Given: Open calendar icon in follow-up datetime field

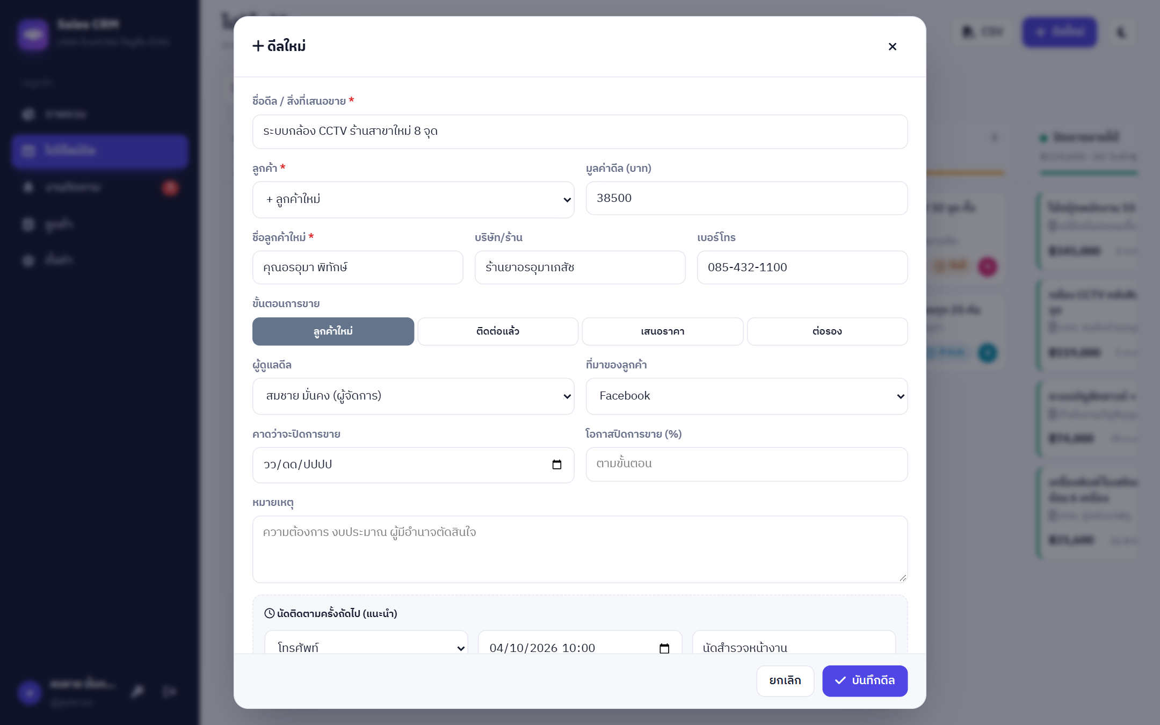Looking at the screenshot, I should point(664,648).
